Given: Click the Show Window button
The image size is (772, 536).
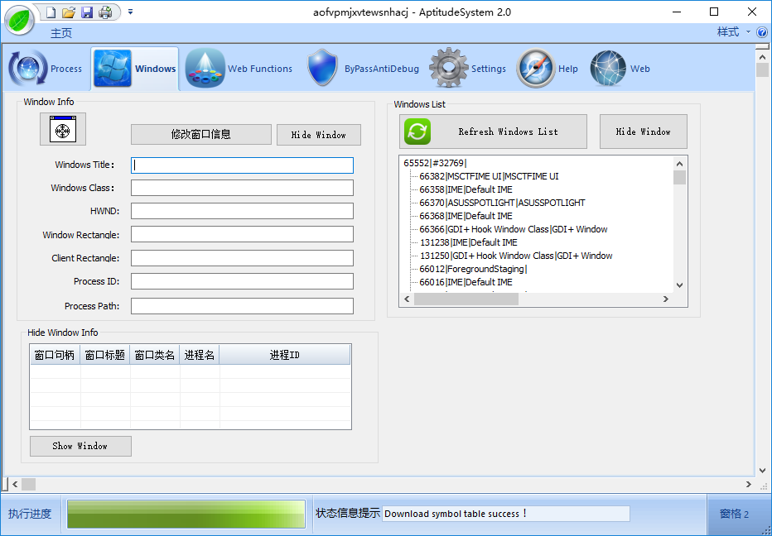Looking at the screenshot, I should tap(80, 447).
